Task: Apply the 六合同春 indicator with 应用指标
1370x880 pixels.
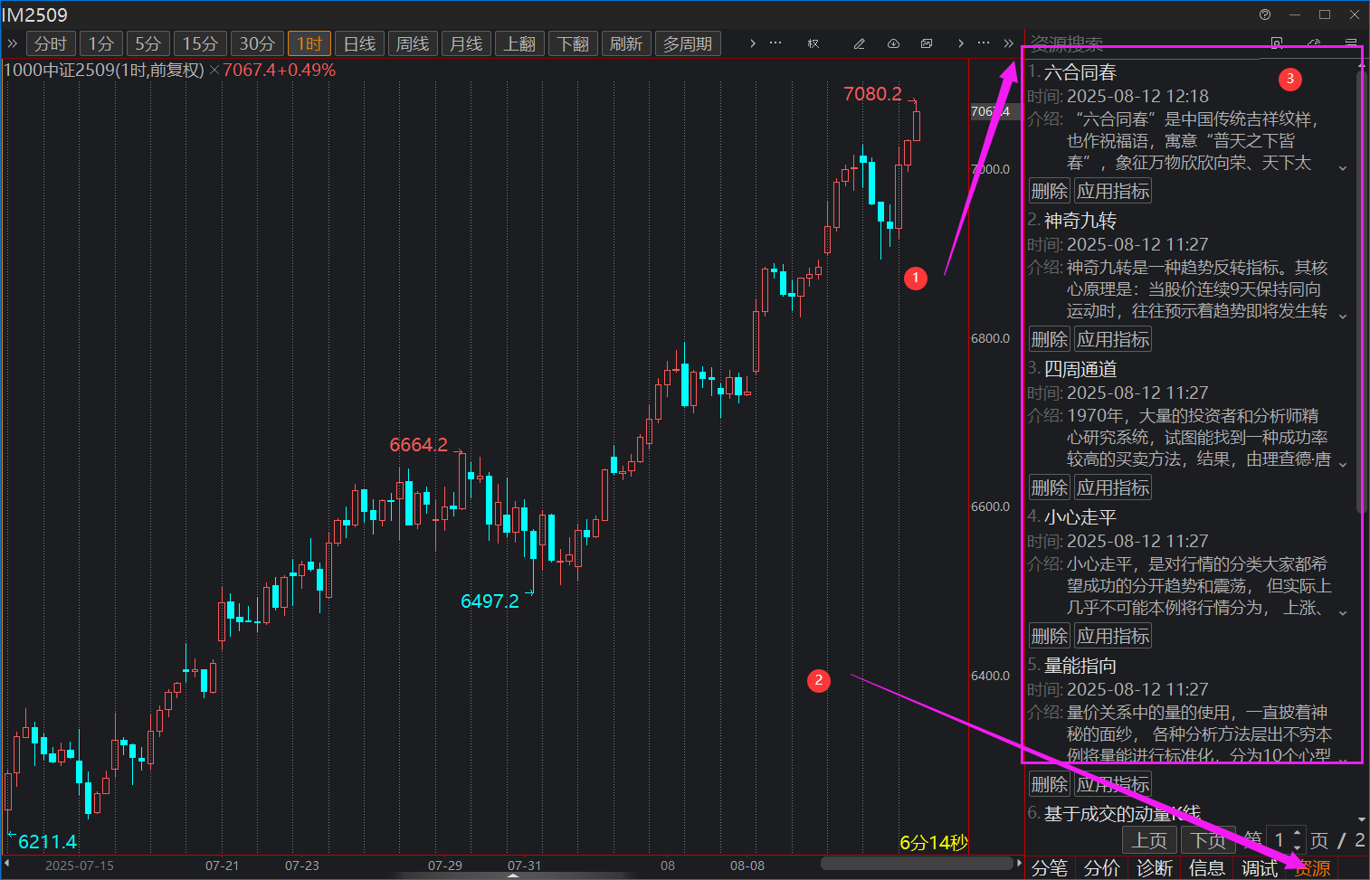Action: point(1113,191)
